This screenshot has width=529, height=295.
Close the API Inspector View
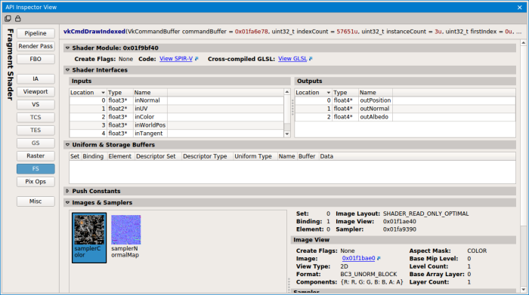pyautogui.click(x=520, y=8)
